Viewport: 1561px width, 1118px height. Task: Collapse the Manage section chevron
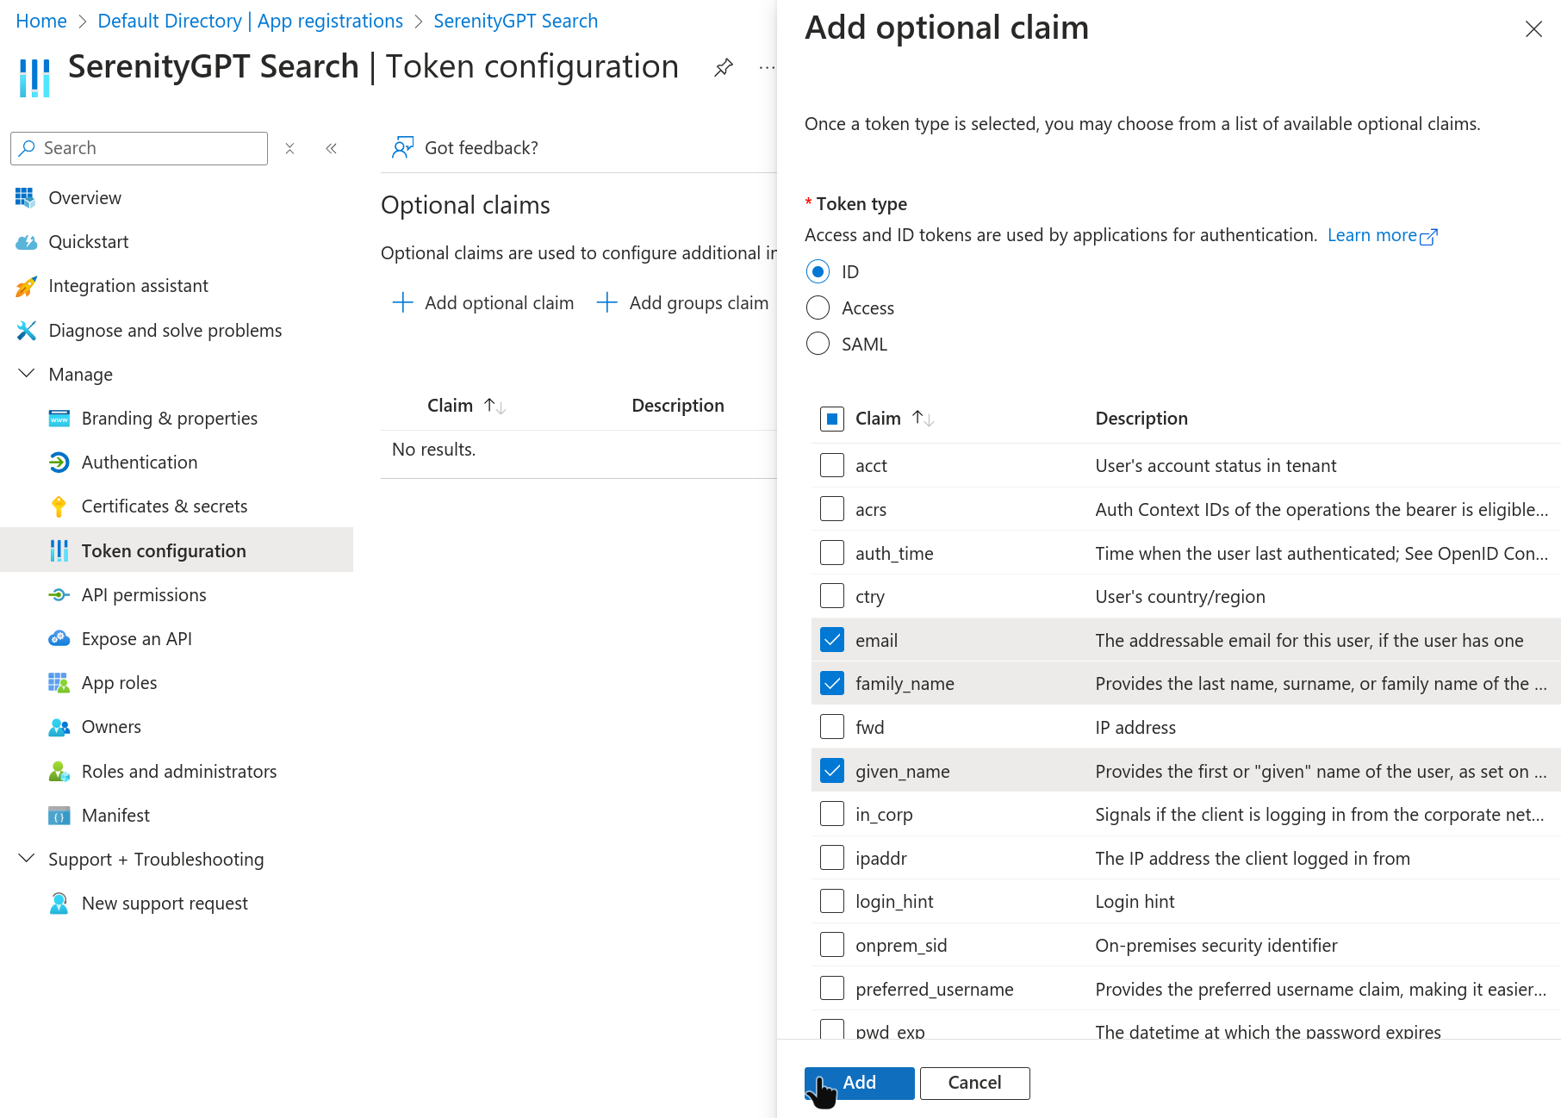pos(27,374)
